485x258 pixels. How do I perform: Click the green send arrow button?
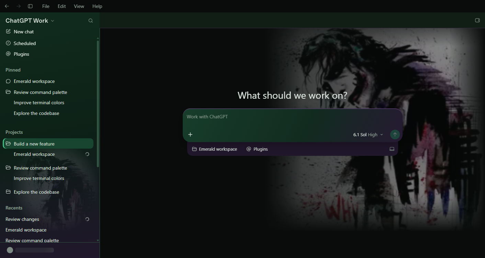point(395,135)
